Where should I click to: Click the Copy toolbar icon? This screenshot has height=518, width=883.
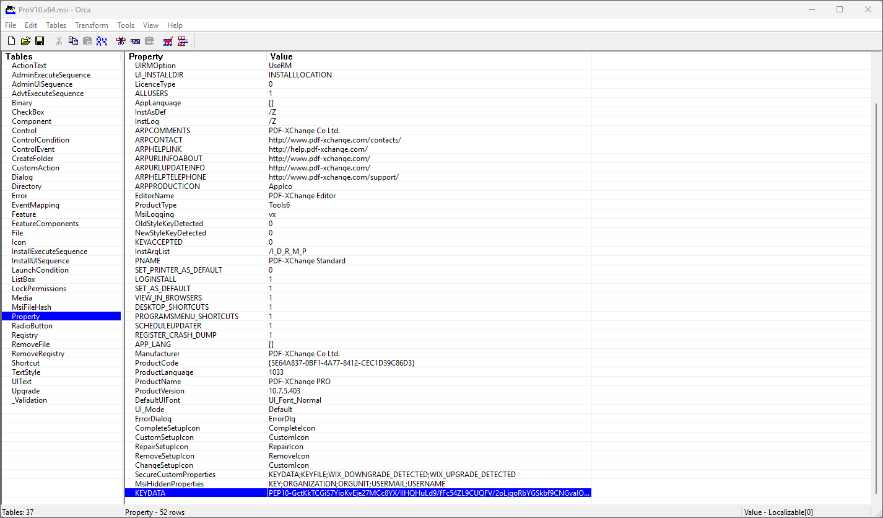pyautogui.click(x=73, y=42)
